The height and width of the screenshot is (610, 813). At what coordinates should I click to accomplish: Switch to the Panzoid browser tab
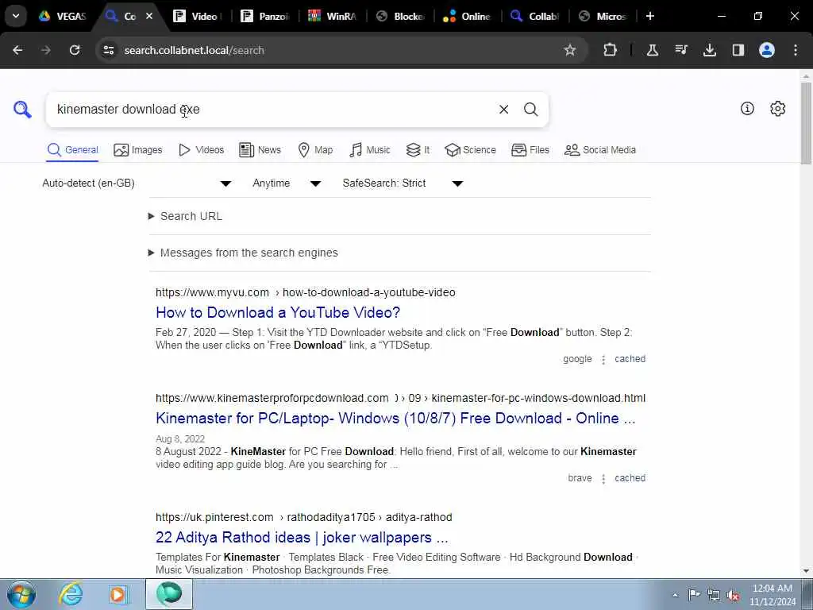point(265,16)
